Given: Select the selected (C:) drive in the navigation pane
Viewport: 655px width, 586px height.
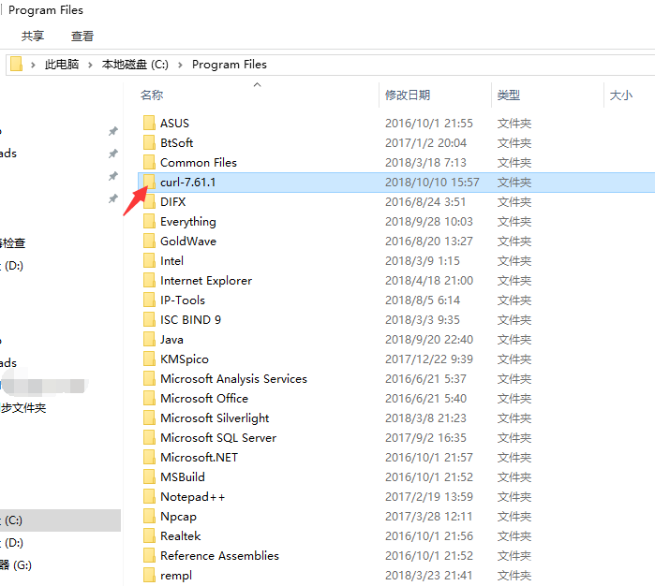Looking at the screenshot, I should coord(60,520).
